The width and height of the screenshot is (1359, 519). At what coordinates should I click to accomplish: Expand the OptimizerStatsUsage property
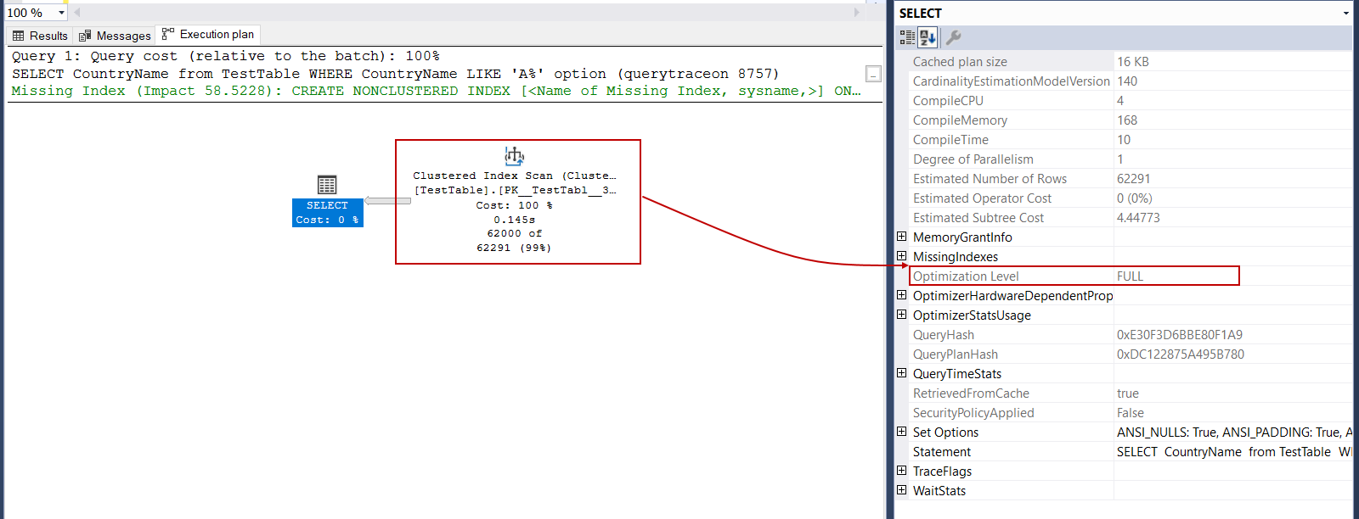(x=902, y=315)
